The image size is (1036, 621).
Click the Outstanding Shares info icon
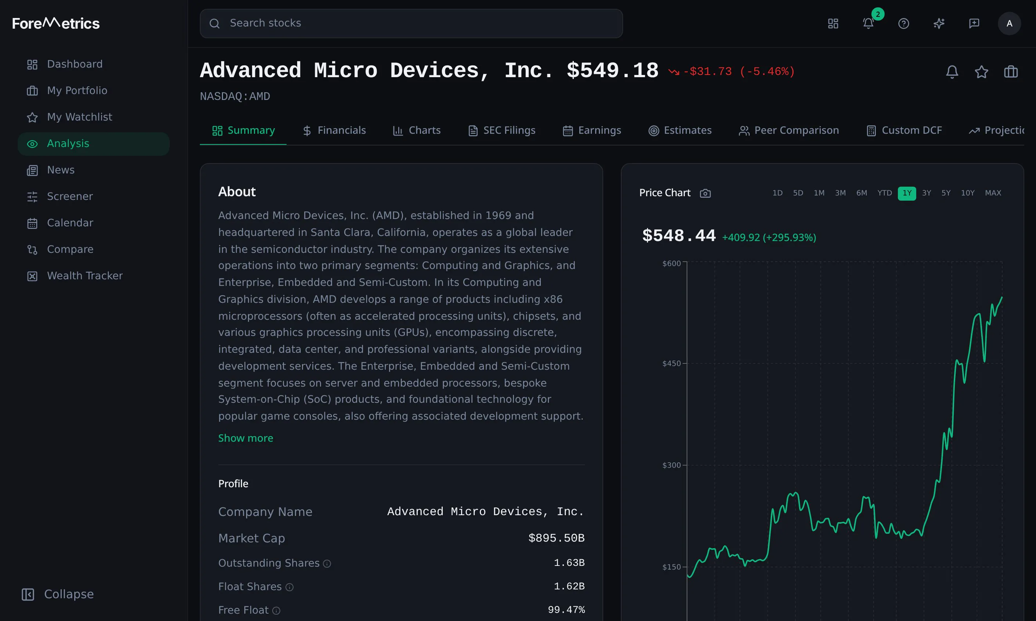(327, 564)
